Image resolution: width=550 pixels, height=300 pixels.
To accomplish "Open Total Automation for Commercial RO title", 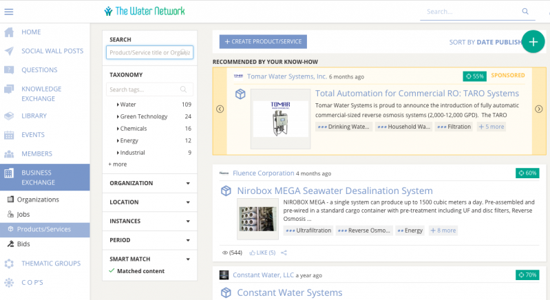I will click(x=417, y=94).
